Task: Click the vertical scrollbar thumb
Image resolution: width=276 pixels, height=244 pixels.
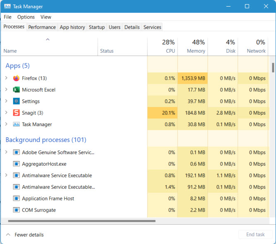Action: click(273, 68)
